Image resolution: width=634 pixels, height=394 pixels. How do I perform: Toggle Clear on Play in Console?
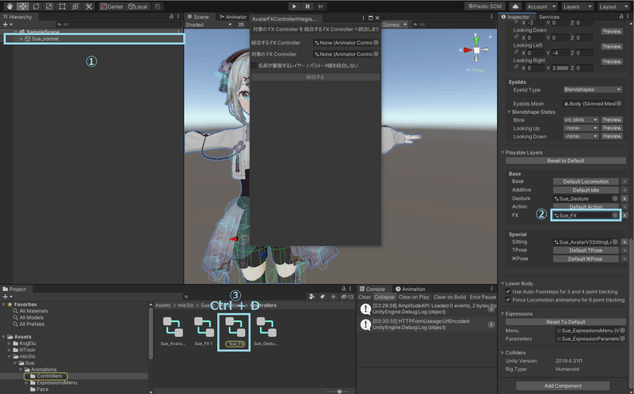point(413,297)
